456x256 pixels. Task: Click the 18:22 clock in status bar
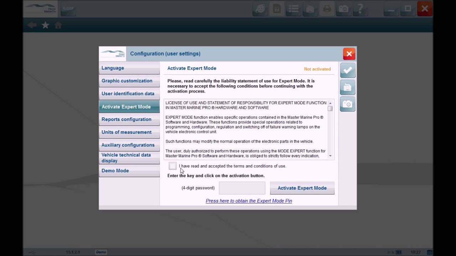tap(415, 252)
